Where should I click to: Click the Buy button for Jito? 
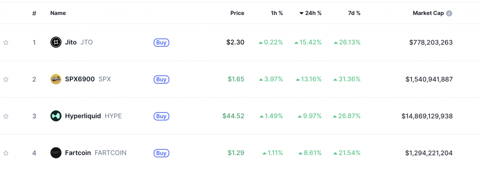161,43
